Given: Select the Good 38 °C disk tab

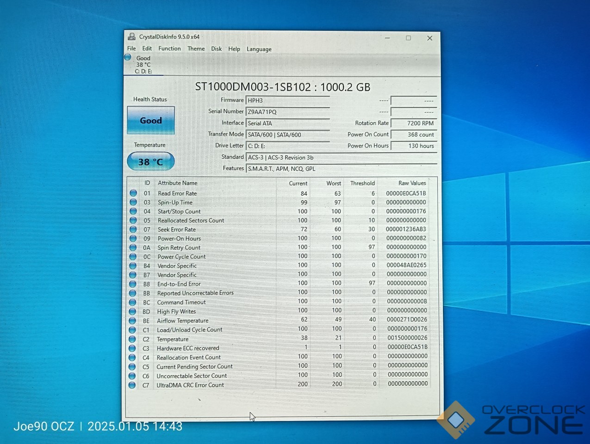Looking at the screenshot, I should click(x=143, y=65).
